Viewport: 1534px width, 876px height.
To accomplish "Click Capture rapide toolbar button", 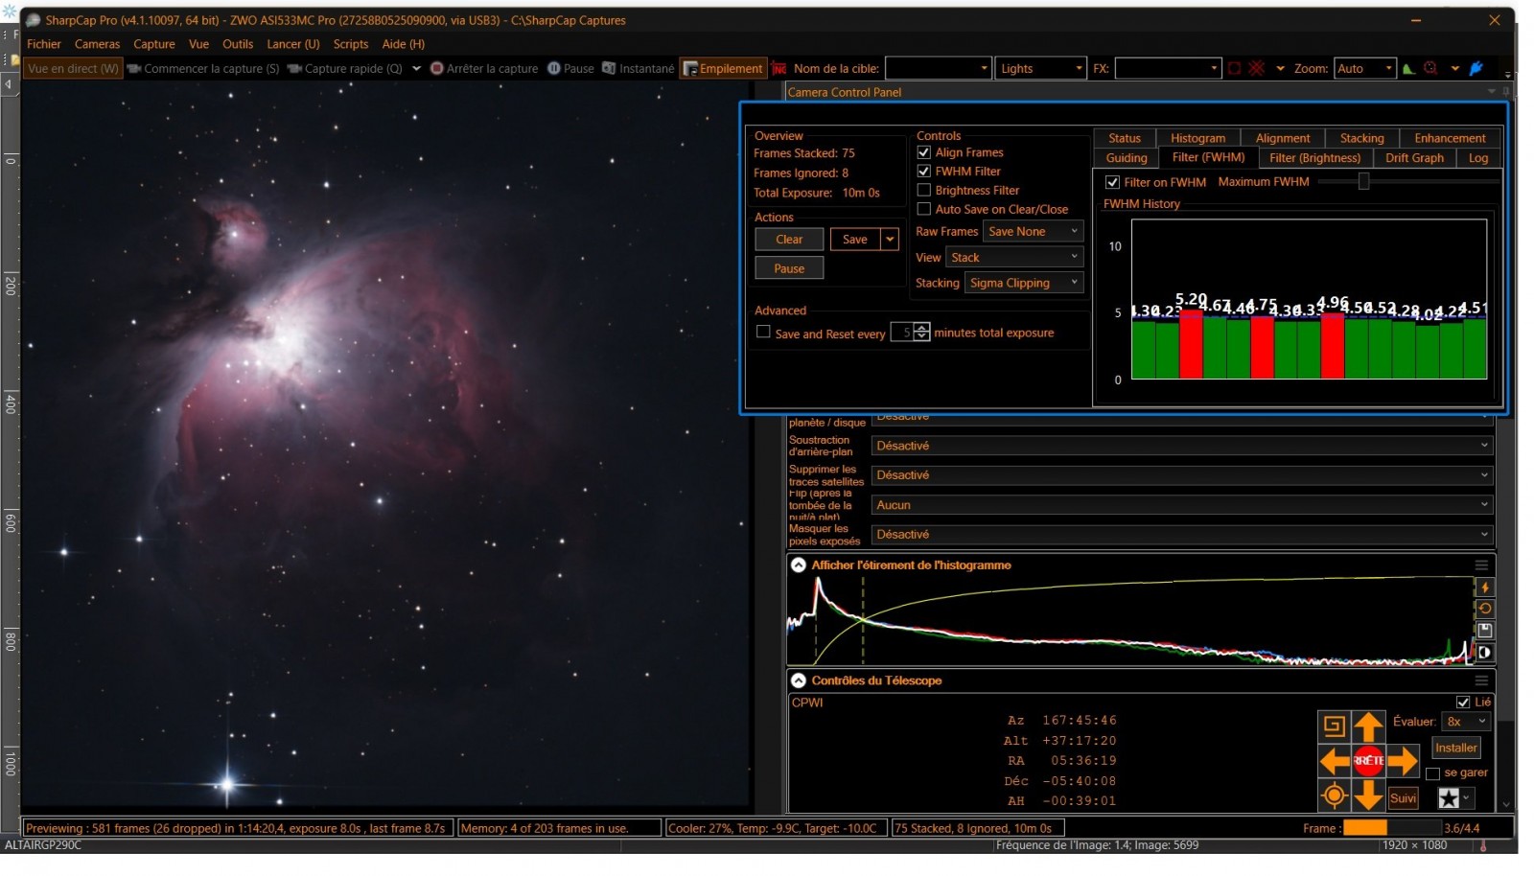I will pyautogui.click(x=345, y=69).
